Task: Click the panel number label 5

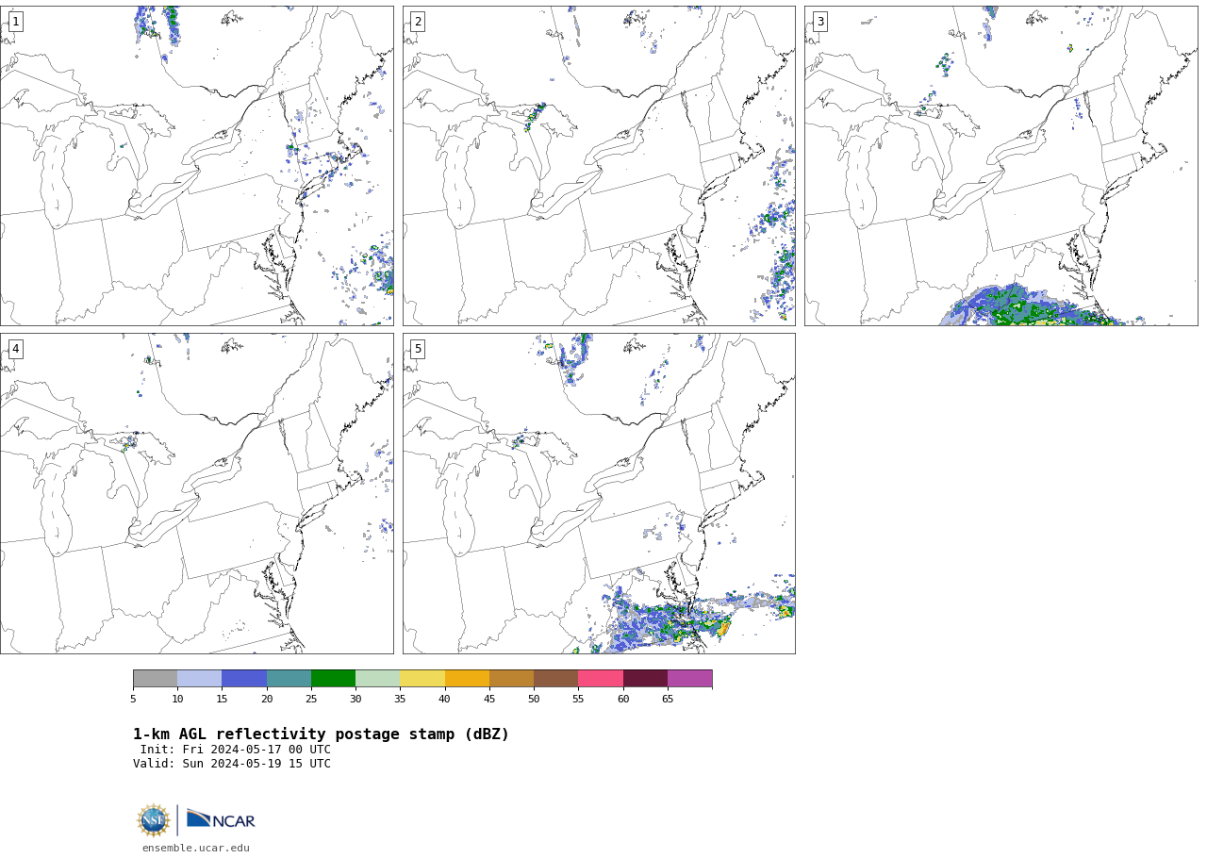Action: click(418, 349)
